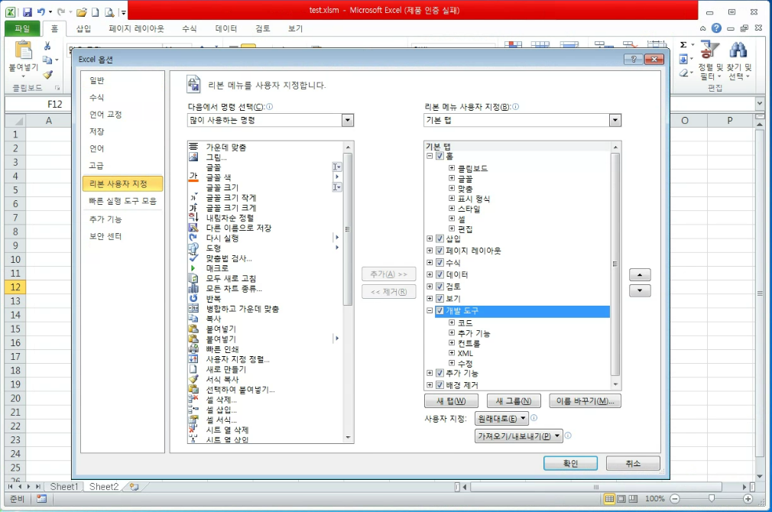Click the Find & Select binoculars icon
The image size is (772, 512).
click(738, 49)
